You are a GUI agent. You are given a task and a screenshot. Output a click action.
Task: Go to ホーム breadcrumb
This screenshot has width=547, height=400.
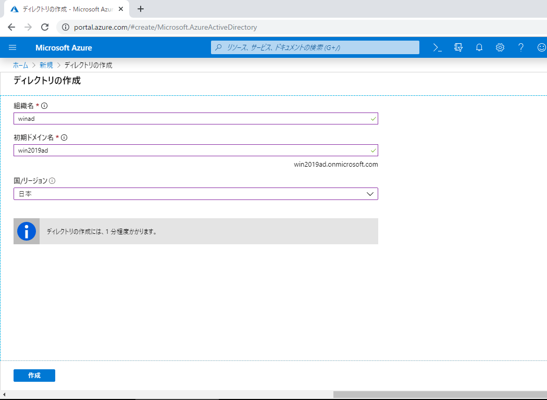tap(21, 65)
